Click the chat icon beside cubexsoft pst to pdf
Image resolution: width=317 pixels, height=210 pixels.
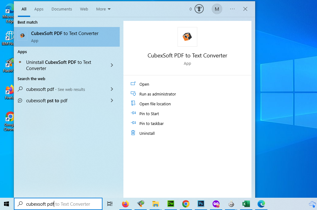20,100
